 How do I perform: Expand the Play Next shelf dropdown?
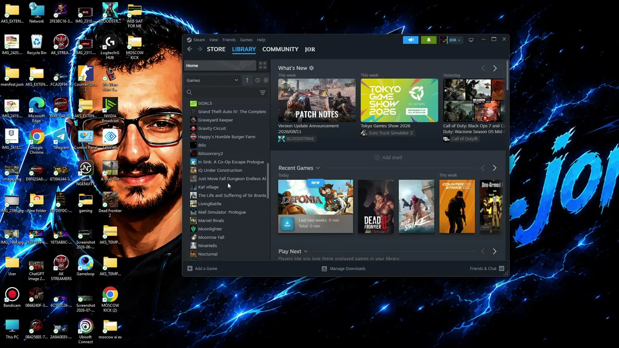[306, 251]
